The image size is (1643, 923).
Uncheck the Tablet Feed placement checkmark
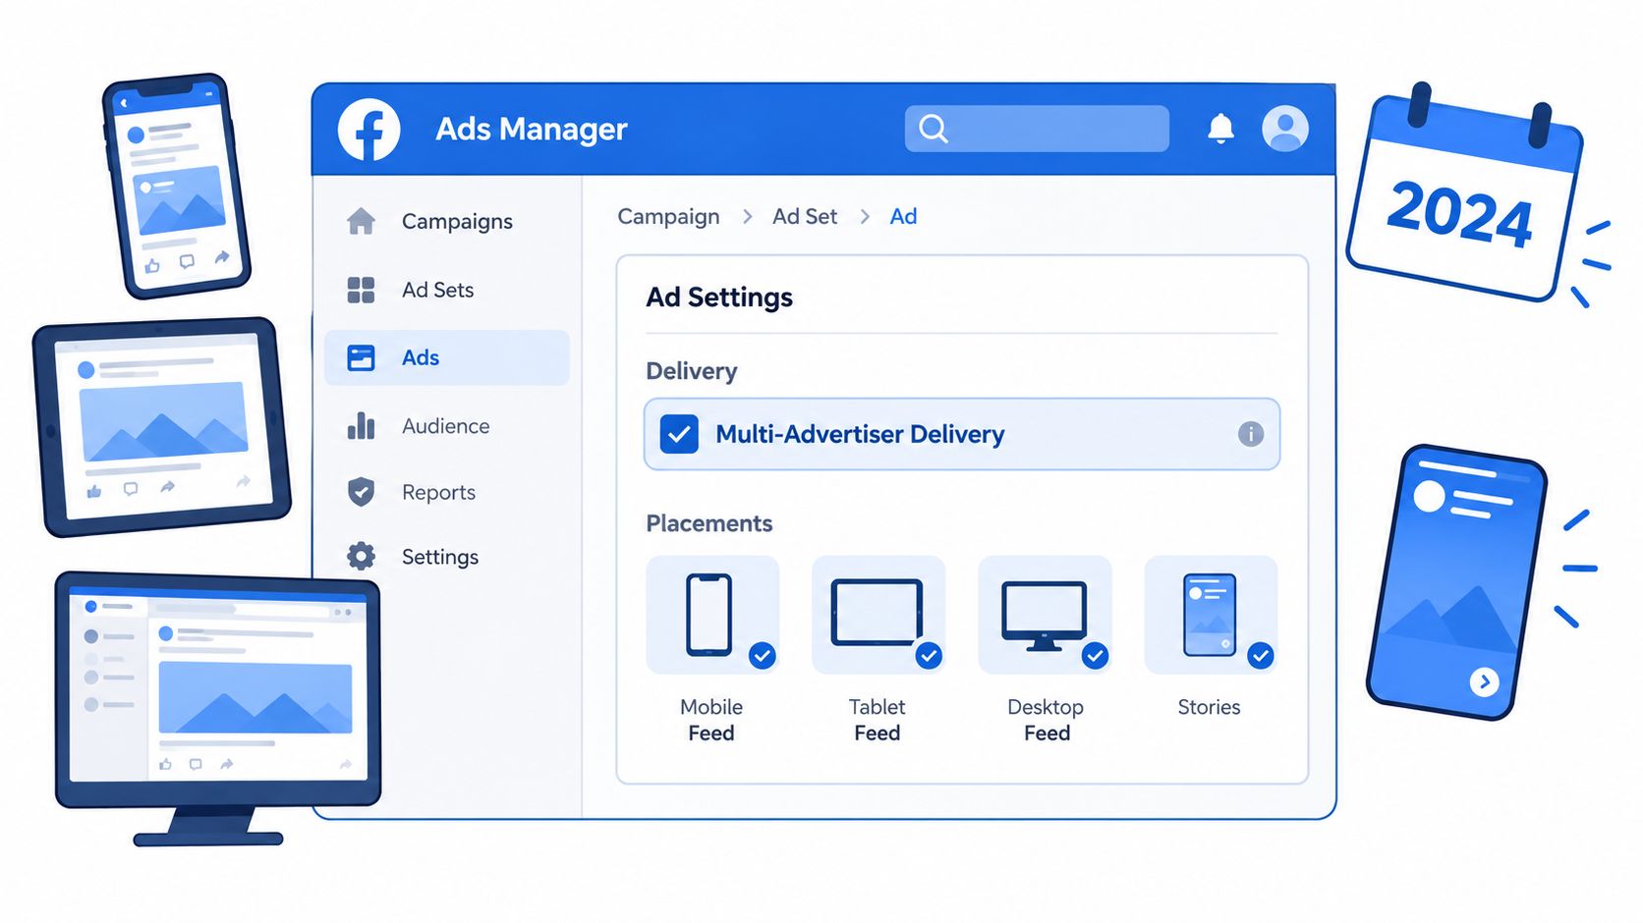pyautogui.click(x=929, y=655)
